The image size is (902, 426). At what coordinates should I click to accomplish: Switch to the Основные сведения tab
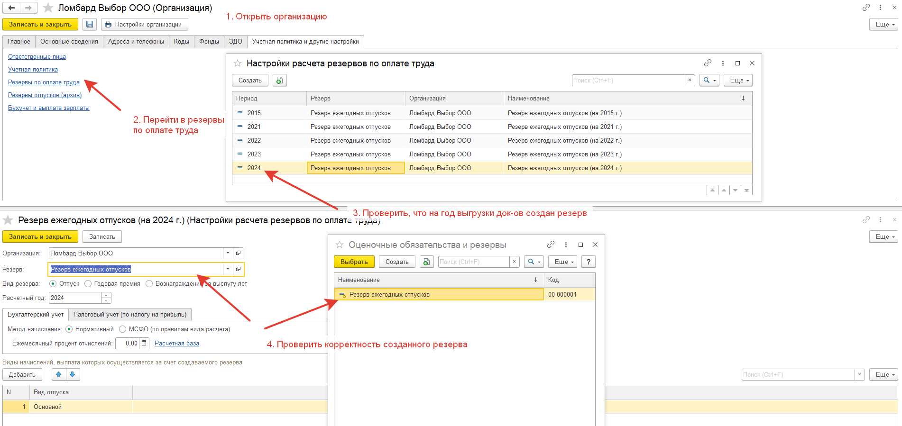coord(69,42)
